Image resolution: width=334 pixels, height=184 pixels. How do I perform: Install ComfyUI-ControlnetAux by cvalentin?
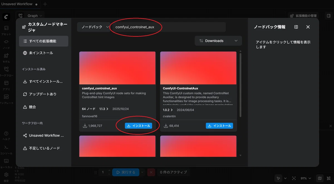coord(219,126)
